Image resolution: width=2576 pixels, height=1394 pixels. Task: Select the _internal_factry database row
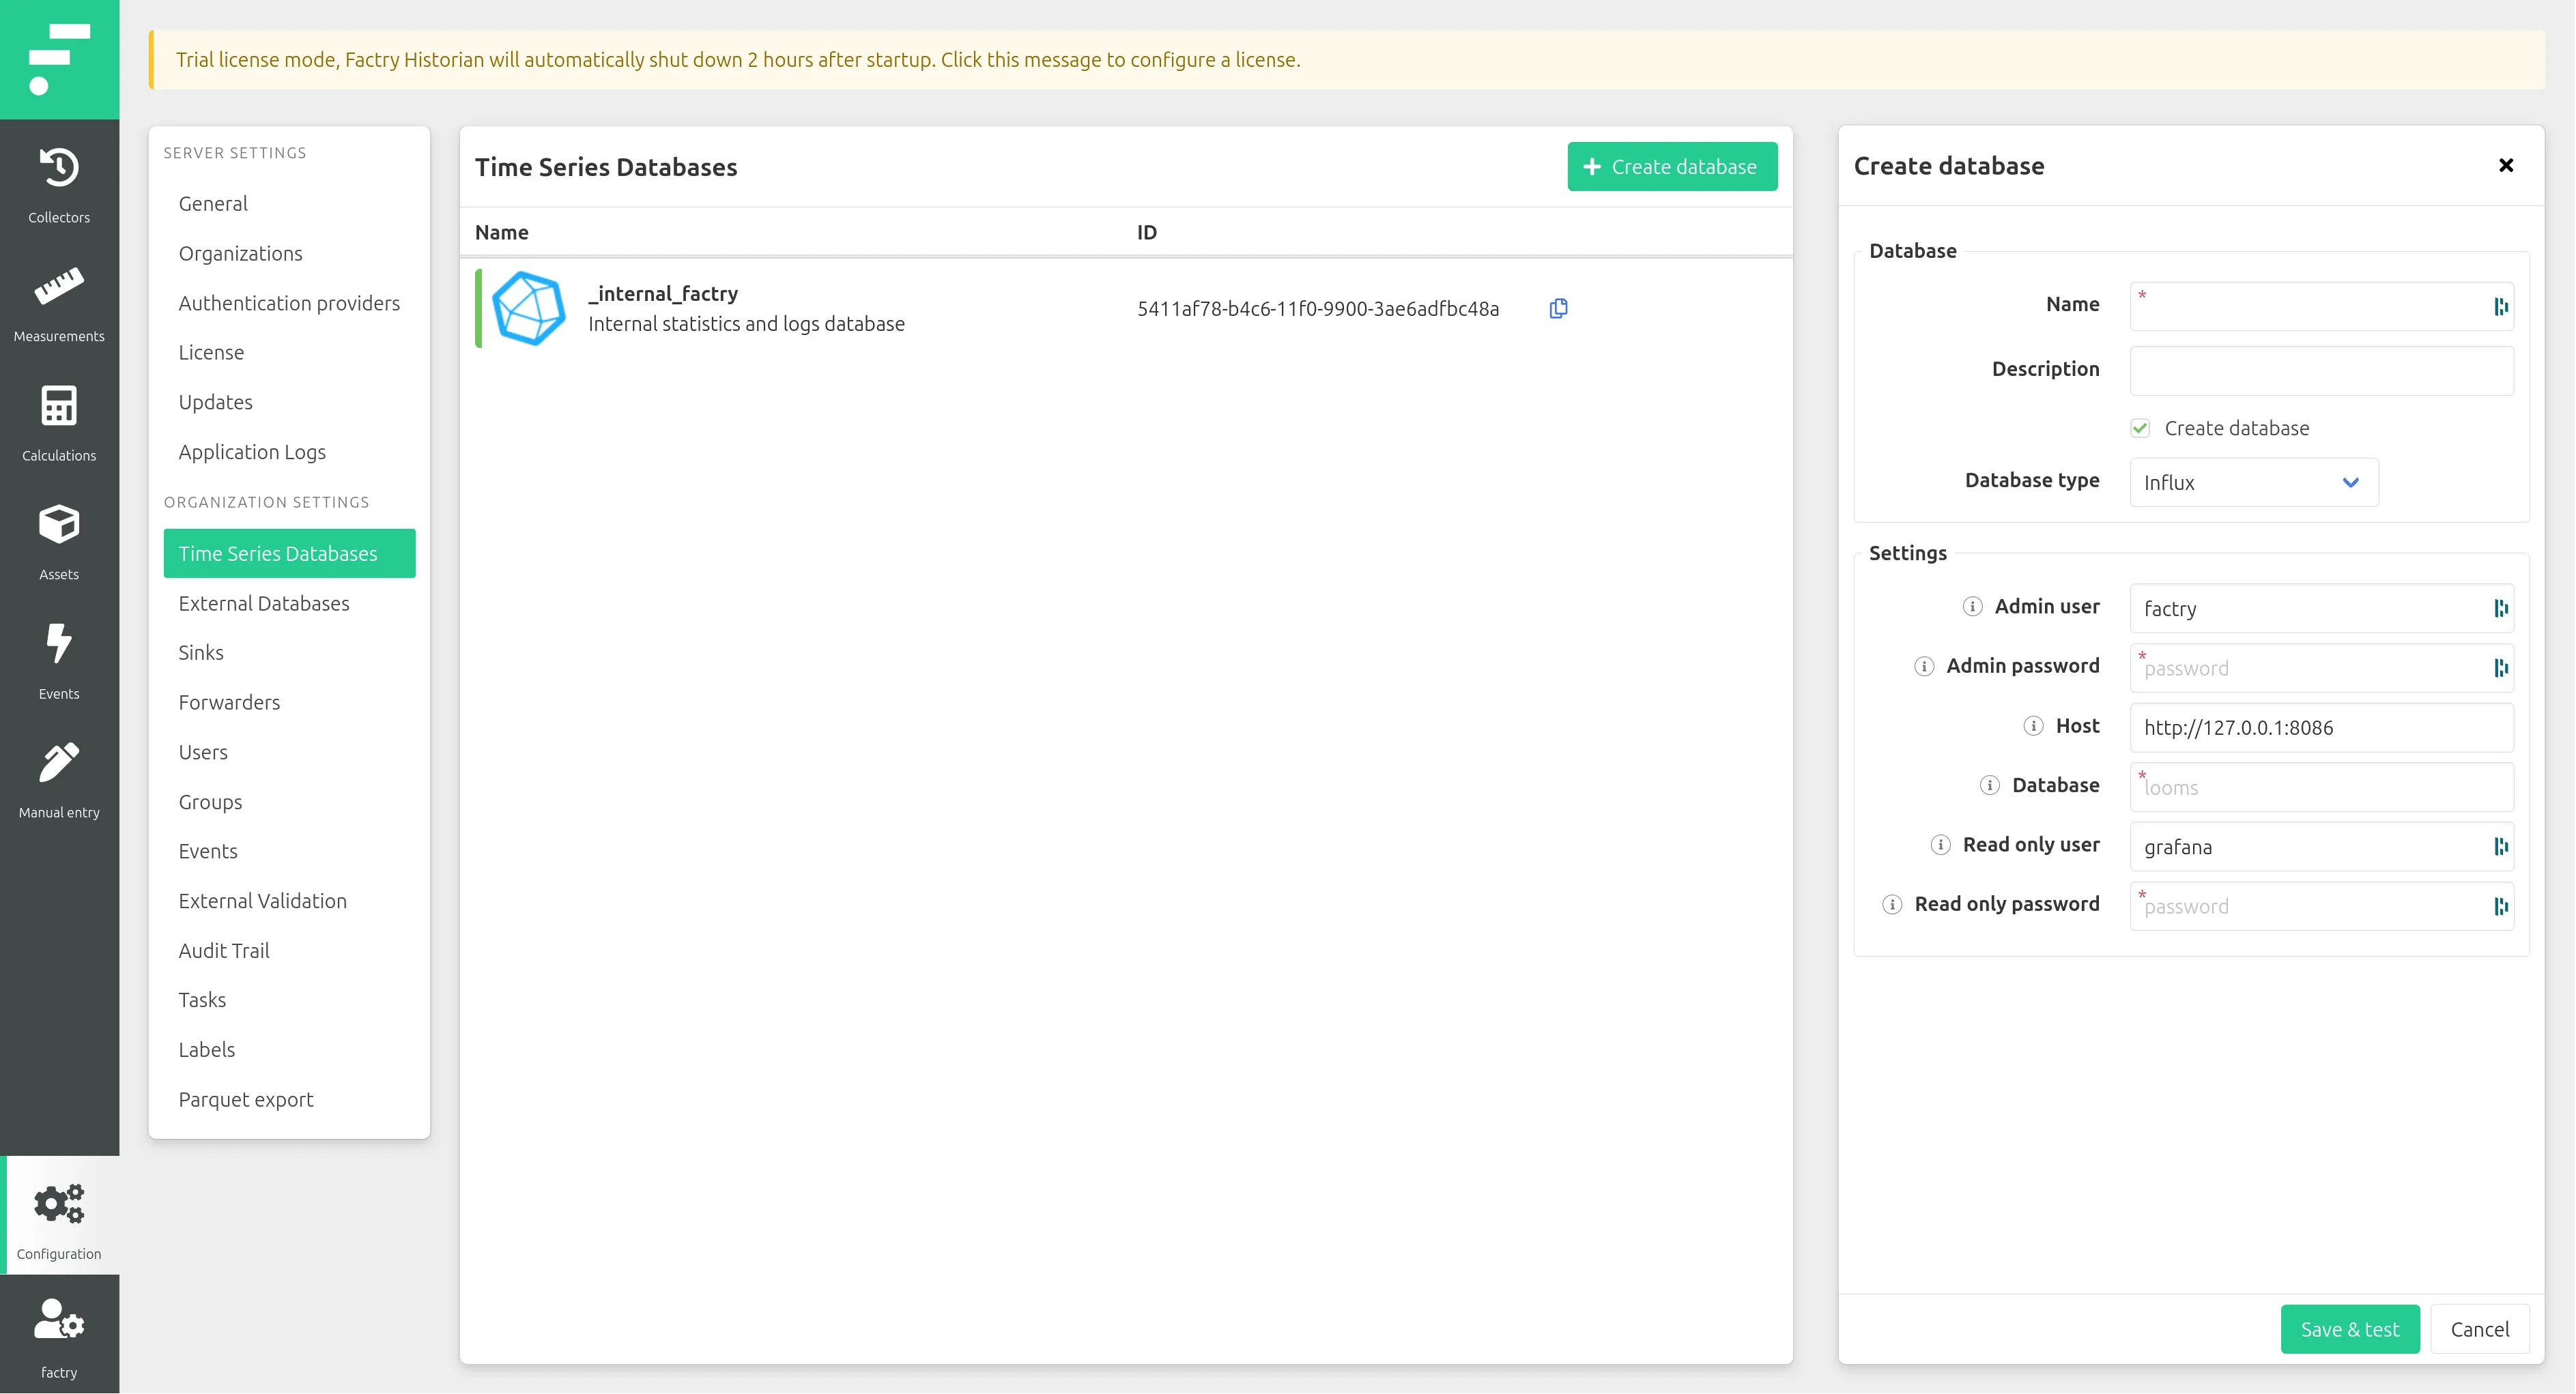click(x=1126, y=308)
